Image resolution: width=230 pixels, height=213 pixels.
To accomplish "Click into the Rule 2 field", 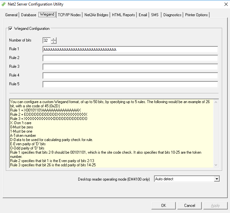I will [130, 58].
